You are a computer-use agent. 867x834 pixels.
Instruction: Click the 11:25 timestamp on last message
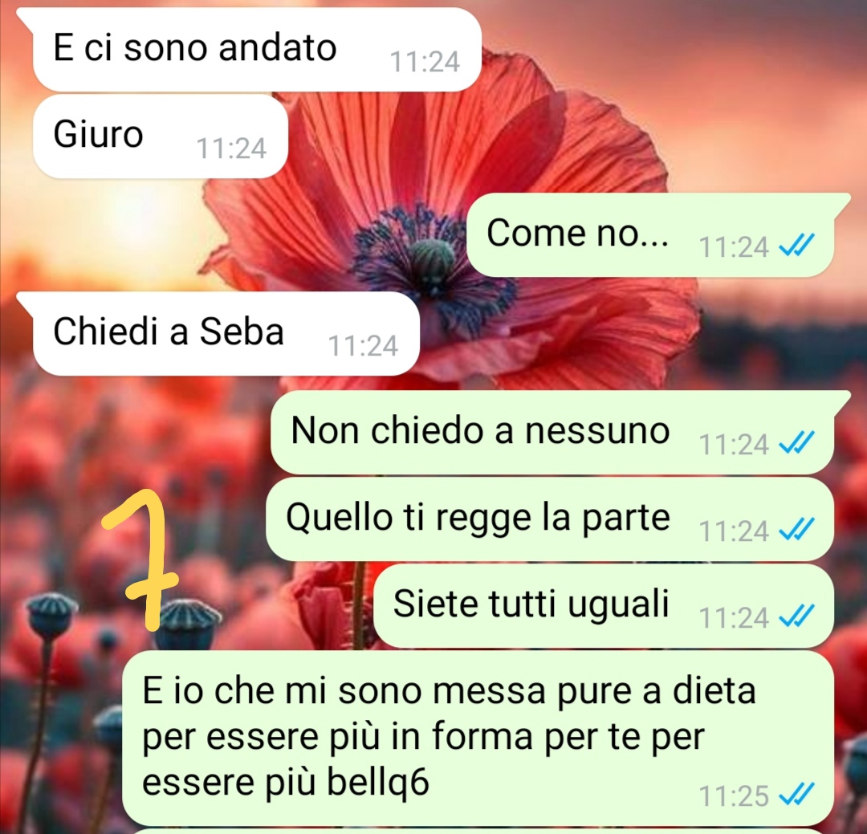click(734, 796)
